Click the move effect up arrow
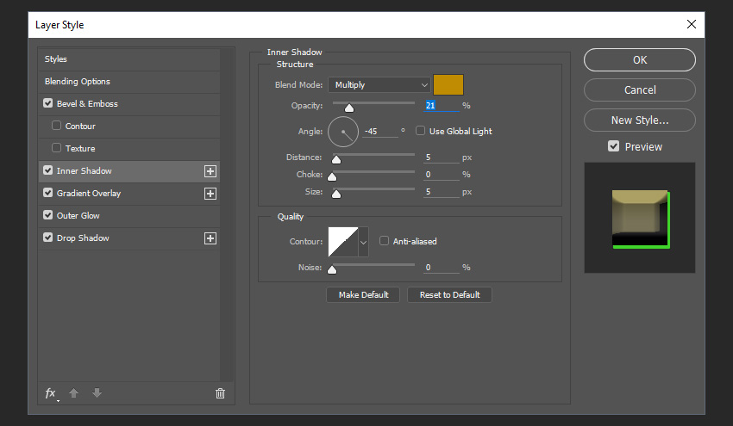The width and height of the screenshot is (733, 426). coord(74,393)
